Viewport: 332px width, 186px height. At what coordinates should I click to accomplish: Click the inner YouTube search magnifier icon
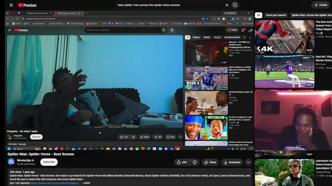164,30
